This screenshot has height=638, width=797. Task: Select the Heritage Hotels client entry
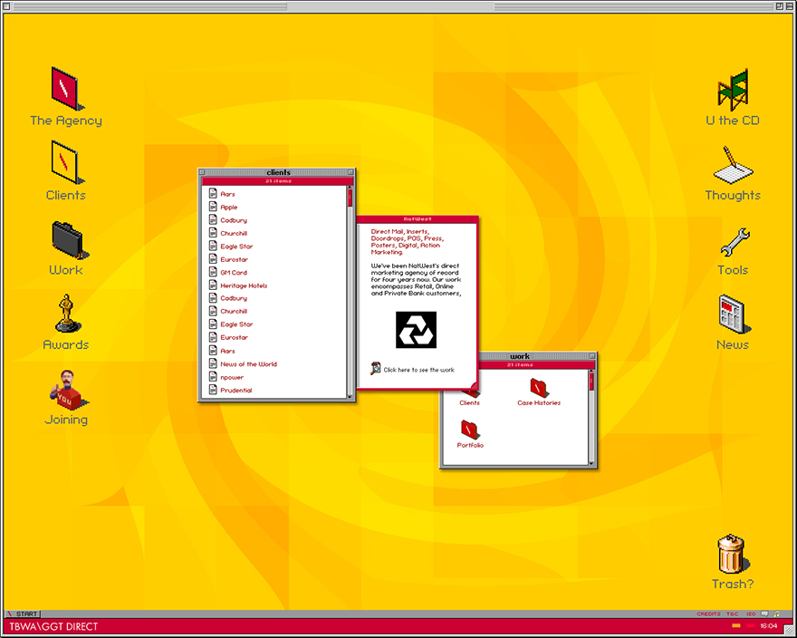point(238,285)
